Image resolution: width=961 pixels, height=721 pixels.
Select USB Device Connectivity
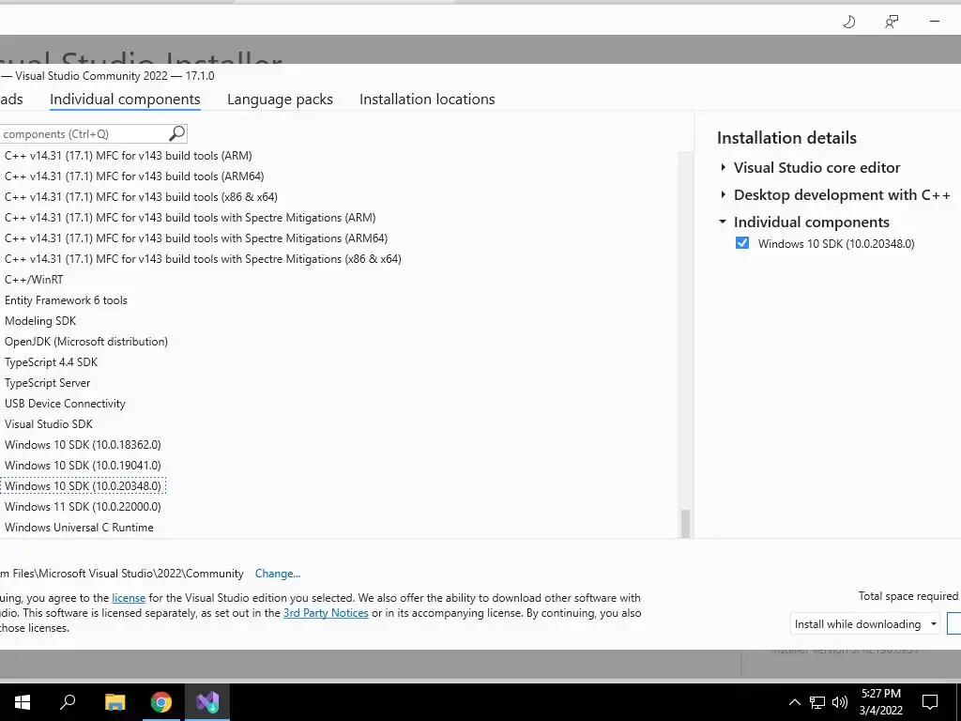(x=65, y=404)
